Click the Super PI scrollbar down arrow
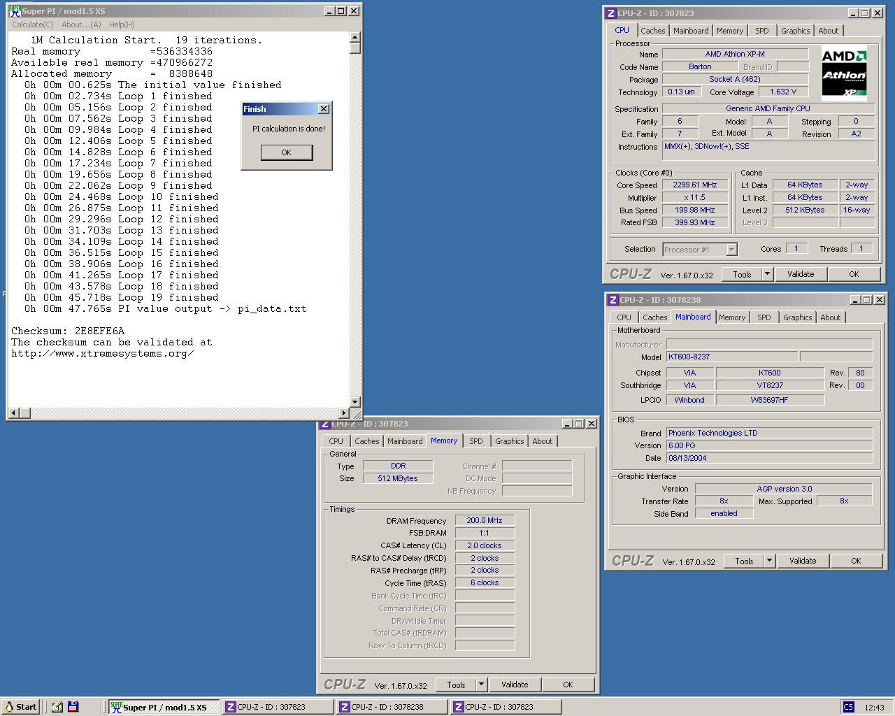This screenshot has width=895, height=716. pyautogui.click(x=355, y=402)
